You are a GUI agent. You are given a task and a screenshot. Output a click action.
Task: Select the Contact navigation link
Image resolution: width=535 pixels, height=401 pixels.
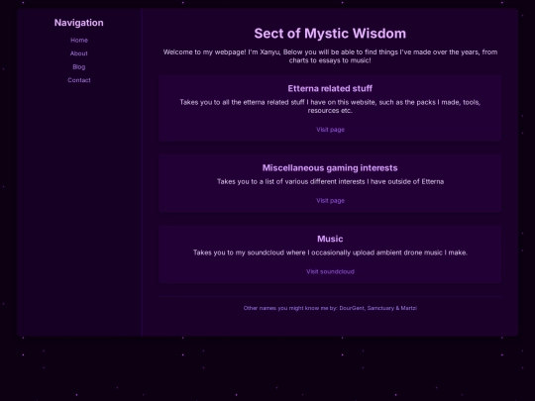(x=79, y=80)
